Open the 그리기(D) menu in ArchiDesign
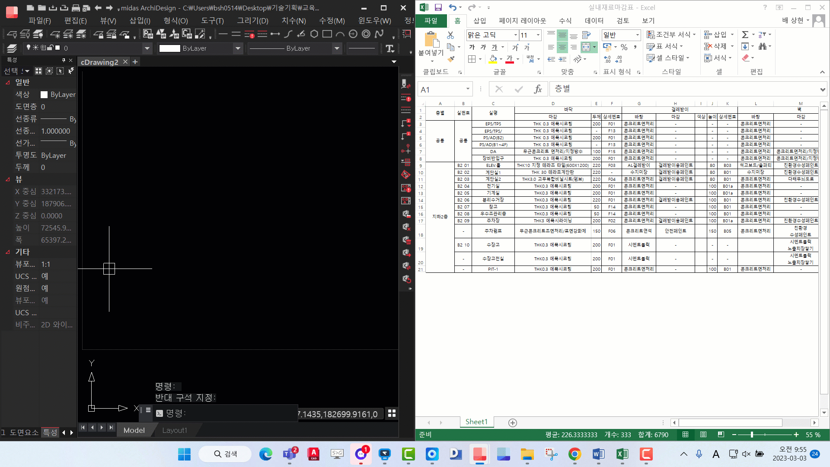The image size is (830, 467). 252,20
